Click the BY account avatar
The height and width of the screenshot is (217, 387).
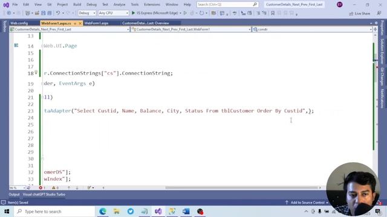(x=340, y=4)
